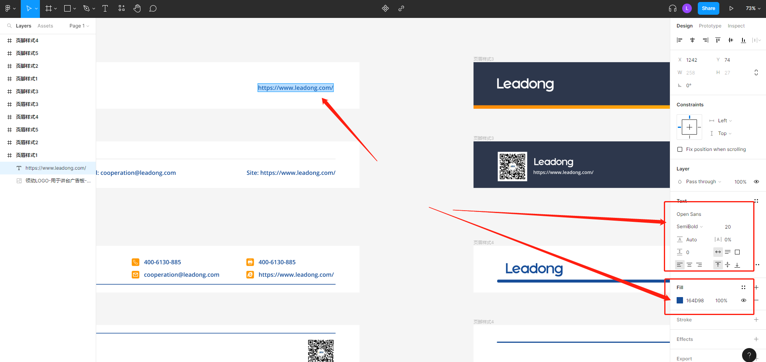Align text center in Text panel
The width and height of the screenshot is (766, 362).
pyautogui.click(x=689, y=265)
